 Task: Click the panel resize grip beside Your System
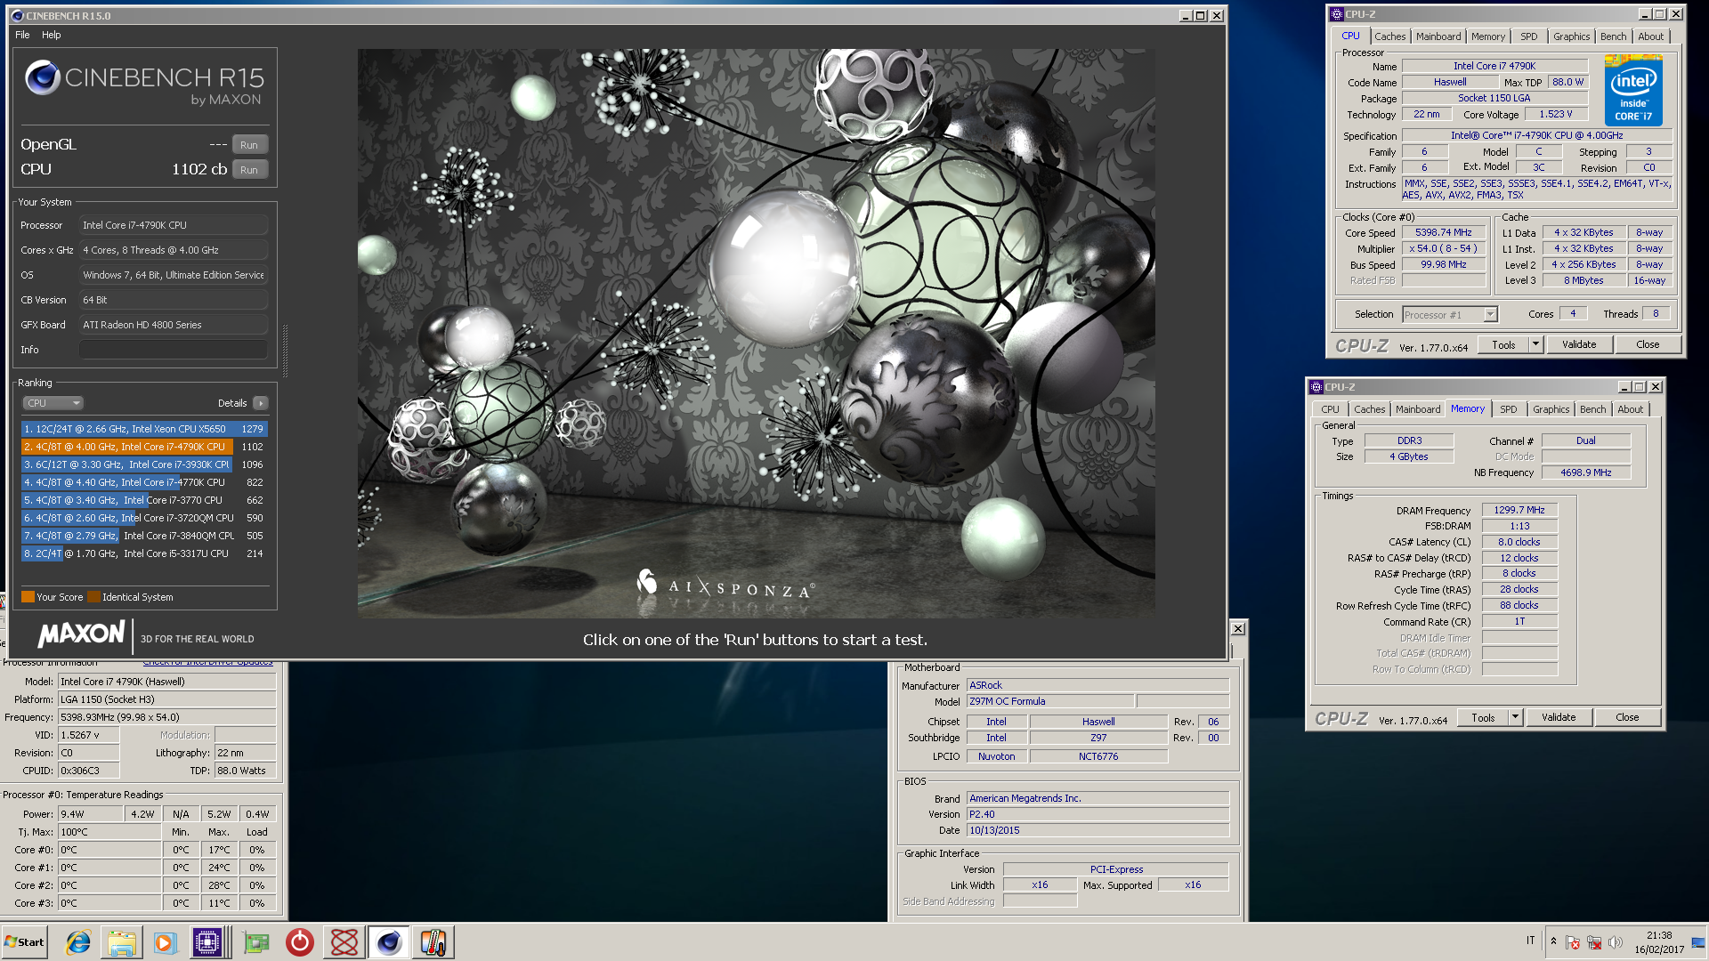click(x=285, y=350)
